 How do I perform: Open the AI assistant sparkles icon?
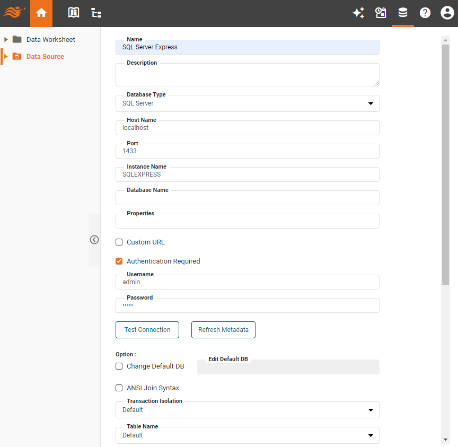[358, 13]
